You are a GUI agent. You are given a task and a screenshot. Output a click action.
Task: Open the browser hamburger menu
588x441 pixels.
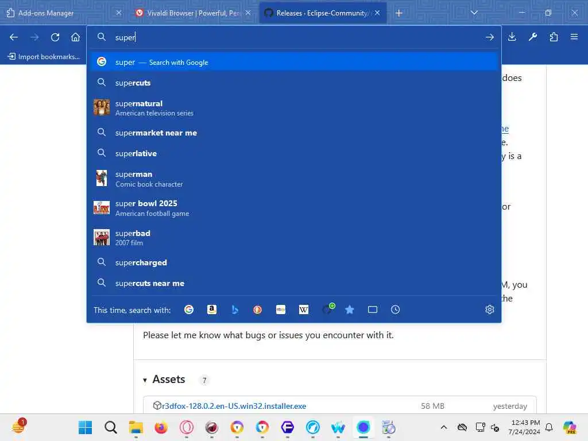point(574,37)
